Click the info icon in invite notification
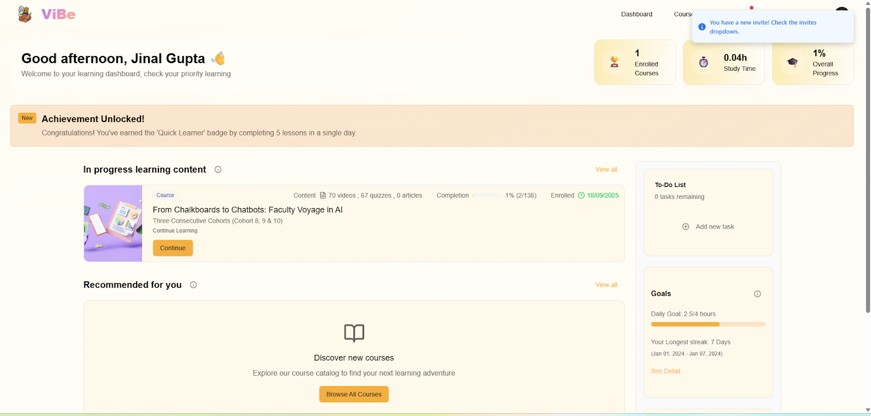871x416 pixels. (x=702, y=27)
